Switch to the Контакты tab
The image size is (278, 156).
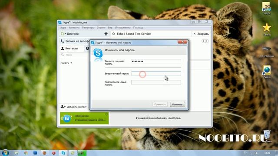(x=69, y=48)
